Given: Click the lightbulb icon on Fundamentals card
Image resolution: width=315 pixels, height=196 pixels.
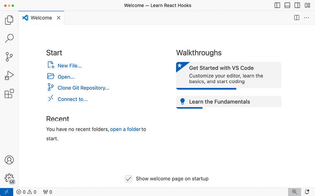Looking at the screenshot, I should 183,101.
